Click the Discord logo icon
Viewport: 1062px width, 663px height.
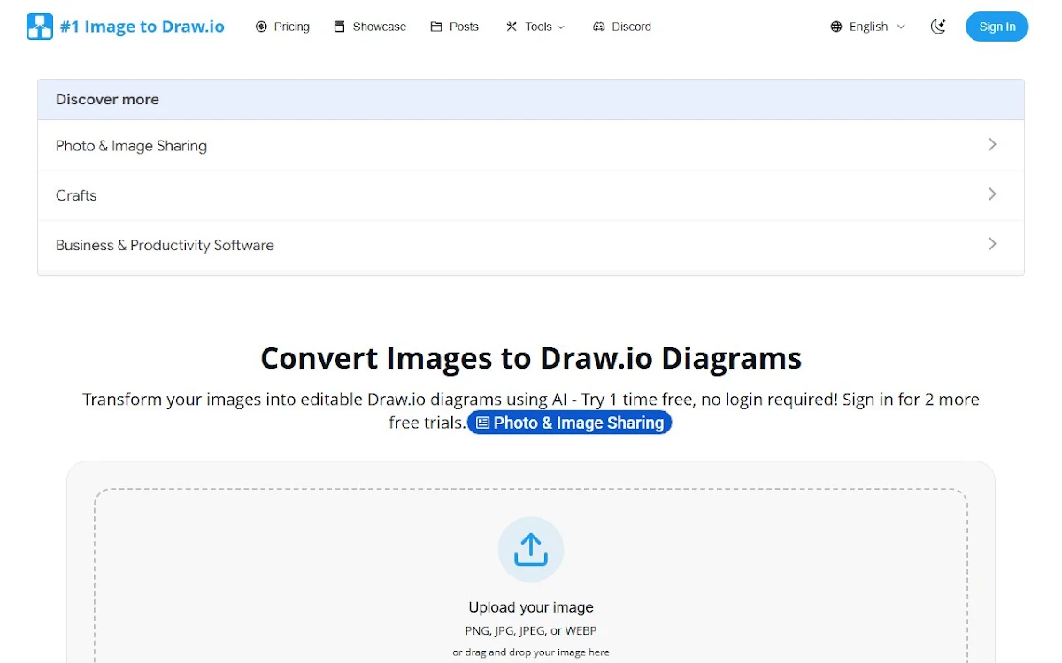point(599,27)
